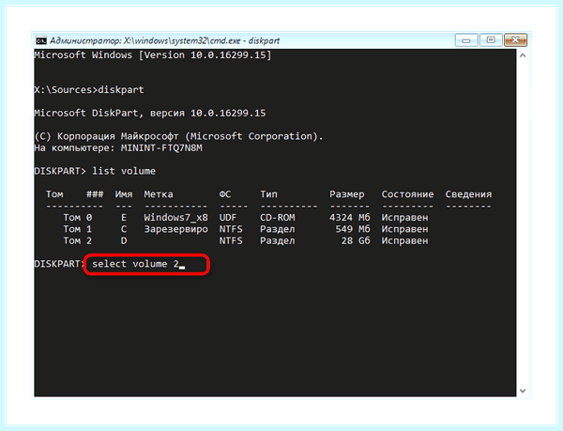This screenshot has width=563, height=431.
Task: Click the '4324 Мб' size value
Action: [350, 218]
